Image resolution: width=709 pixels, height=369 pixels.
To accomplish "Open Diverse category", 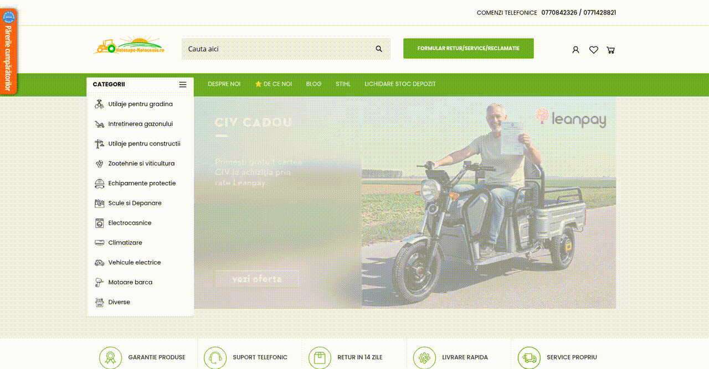I will pyautogui.click(x=119, y=302).
